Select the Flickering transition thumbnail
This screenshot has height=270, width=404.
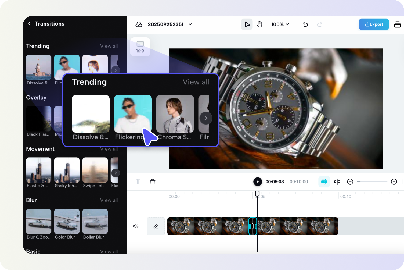133,113
